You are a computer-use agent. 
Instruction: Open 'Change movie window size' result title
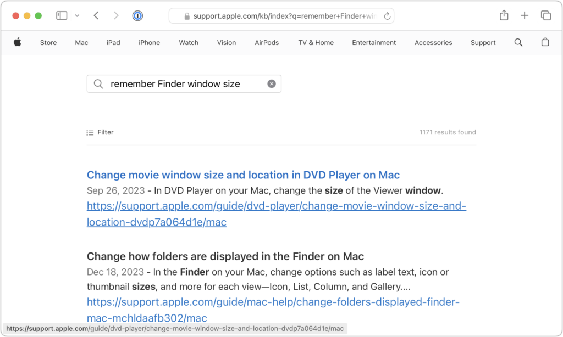tap(243, 175)
